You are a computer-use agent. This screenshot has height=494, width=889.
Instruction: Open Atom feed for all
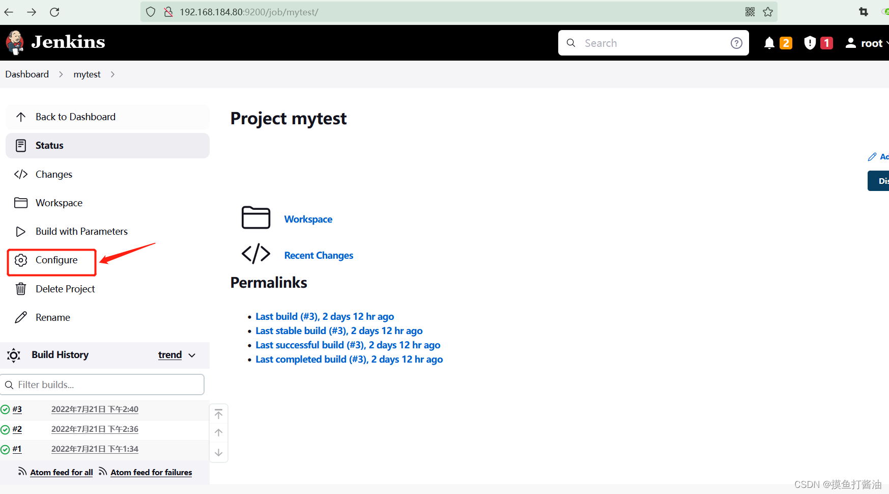point(62,472)
